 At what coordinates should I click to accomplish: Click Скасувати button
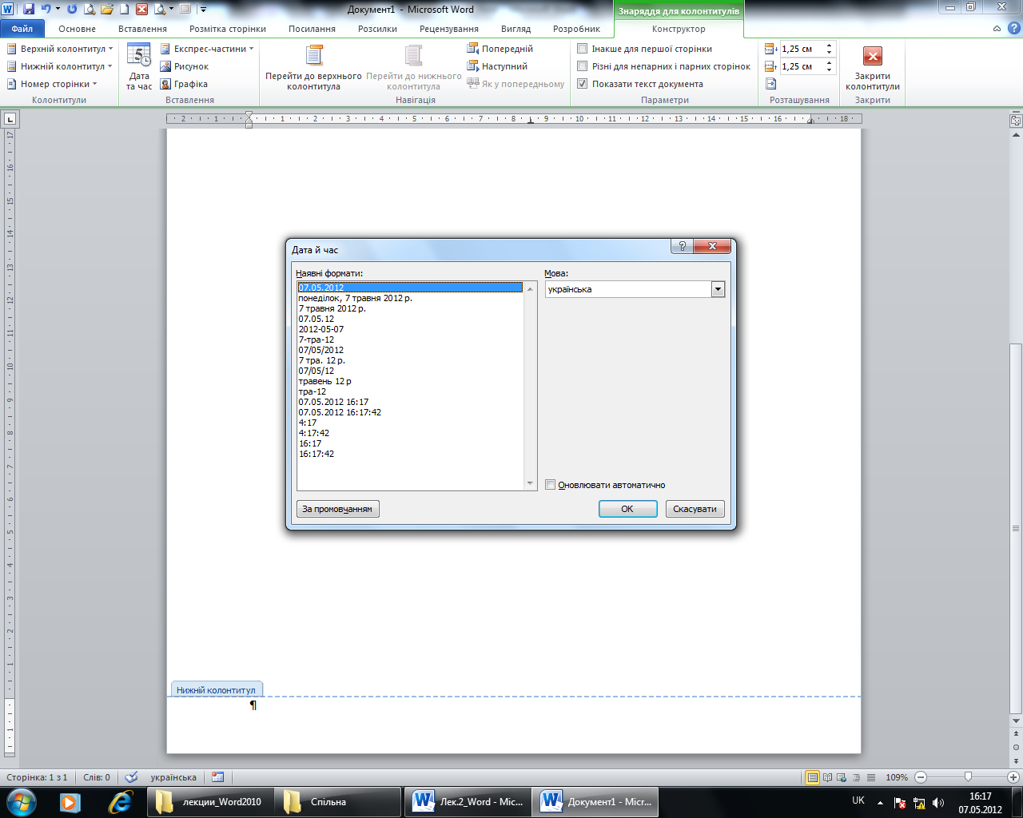(695, 509)
